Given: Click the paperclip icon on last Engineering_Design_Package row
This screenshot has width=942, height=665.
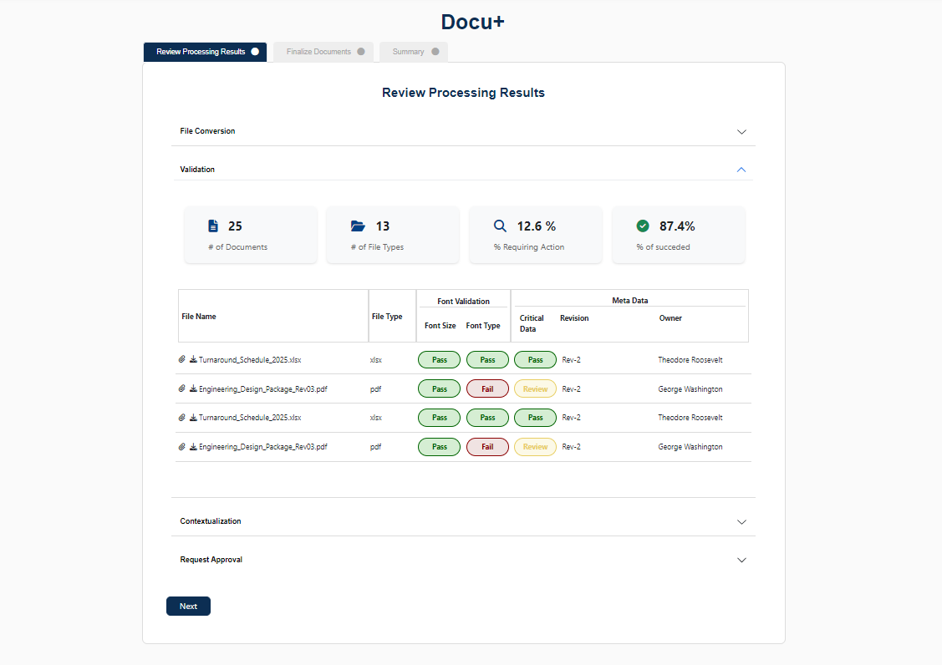Looking at the screenshot, I should tap(182, 446).
